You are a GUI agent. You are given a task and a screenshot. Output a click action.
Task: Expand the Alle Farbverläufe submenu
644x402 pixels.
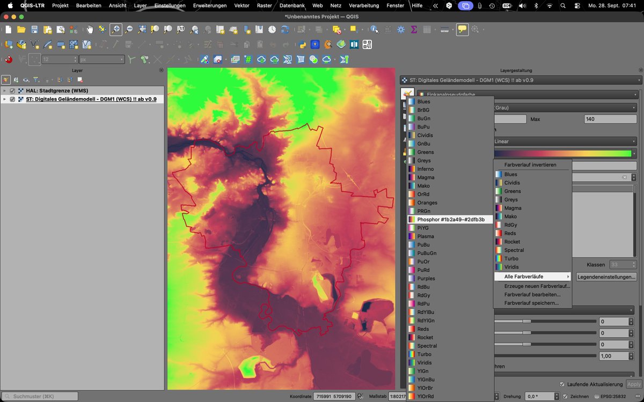coord(532,277)
